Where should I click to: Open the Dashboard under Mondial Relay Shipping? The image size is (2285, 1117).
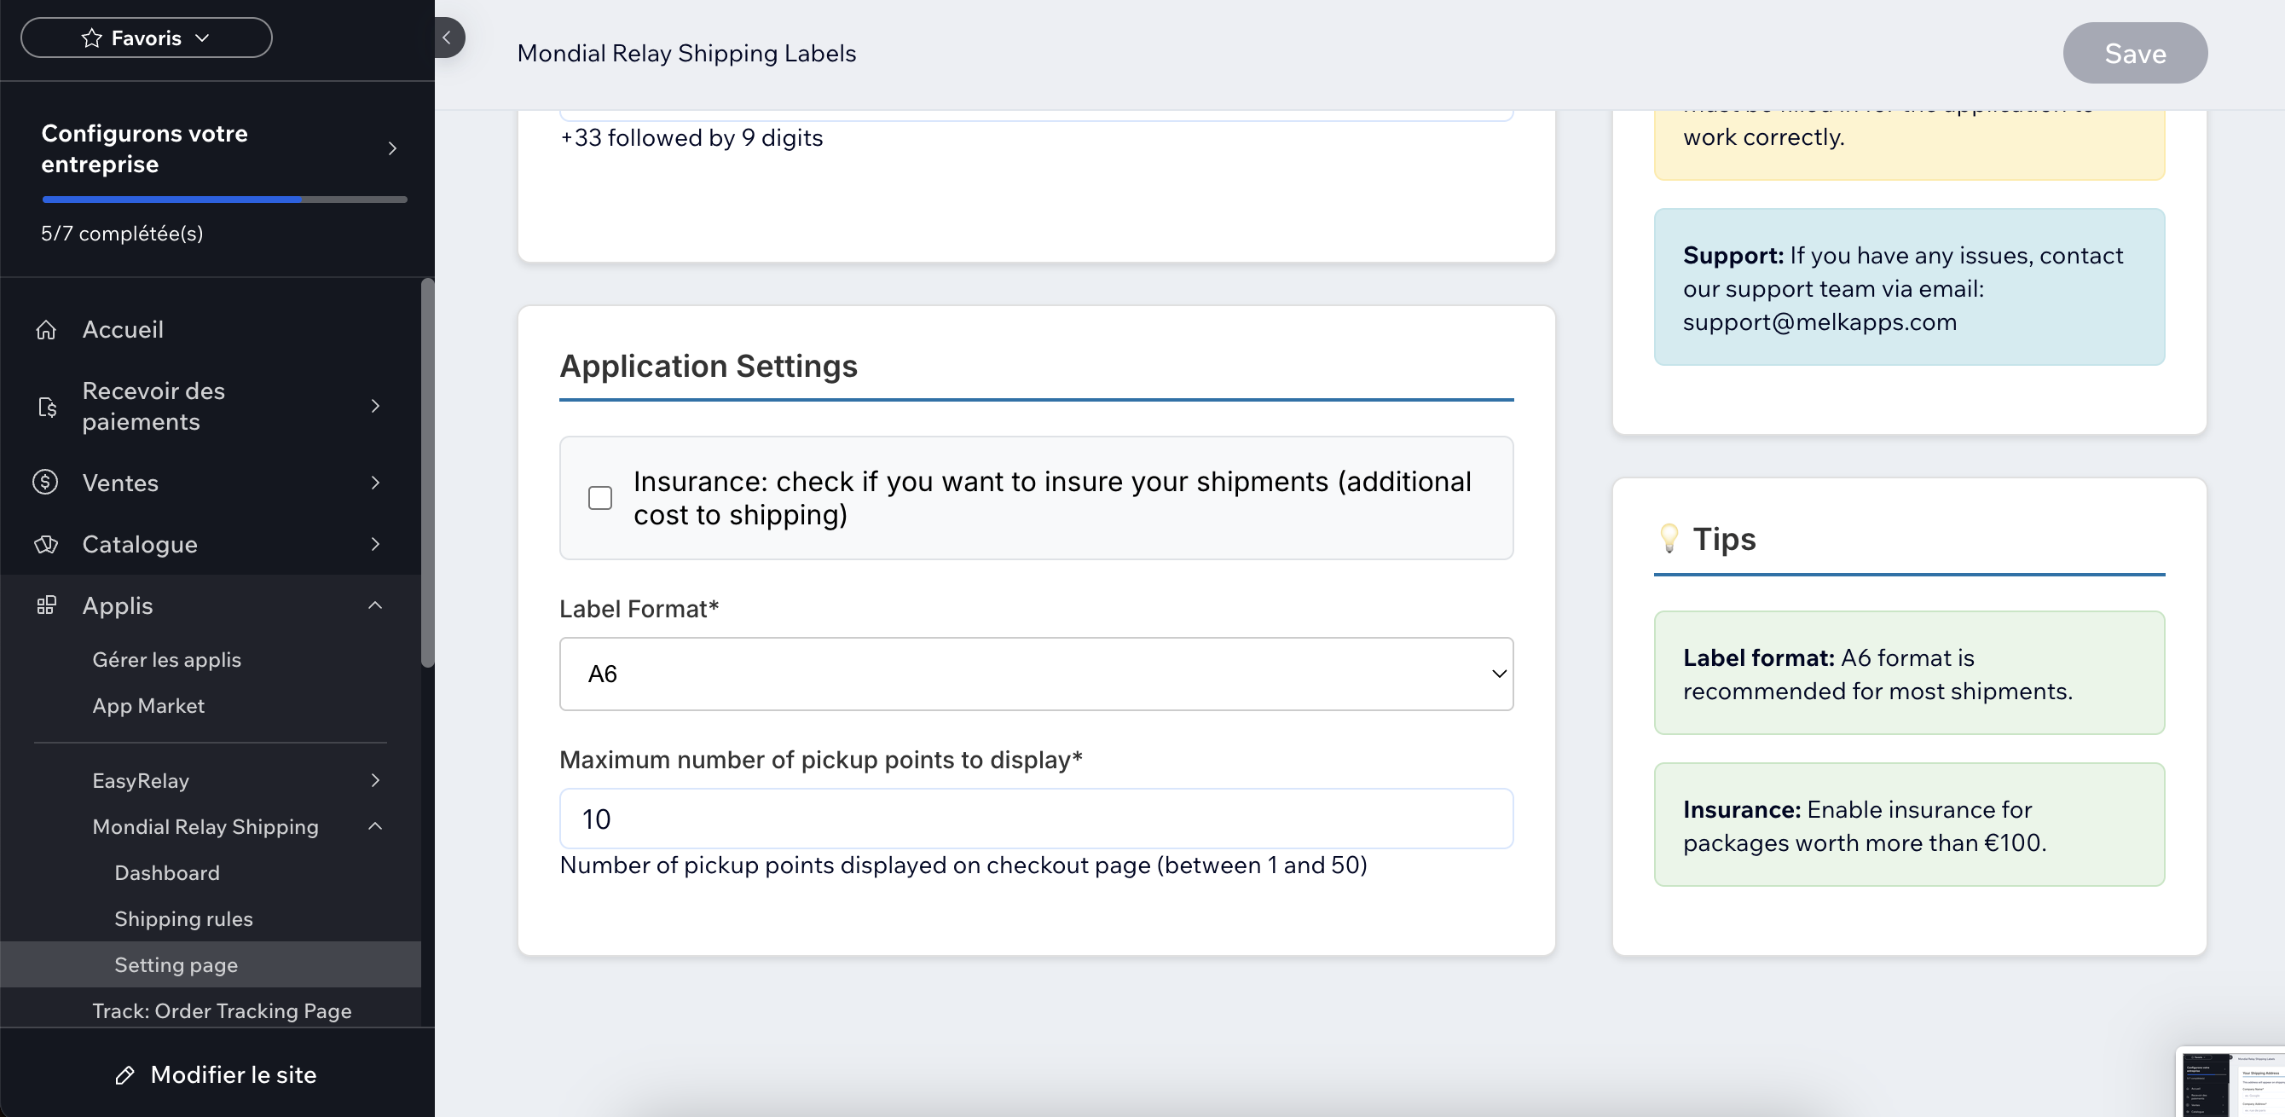pyautogui.click(x=167, y=872)
